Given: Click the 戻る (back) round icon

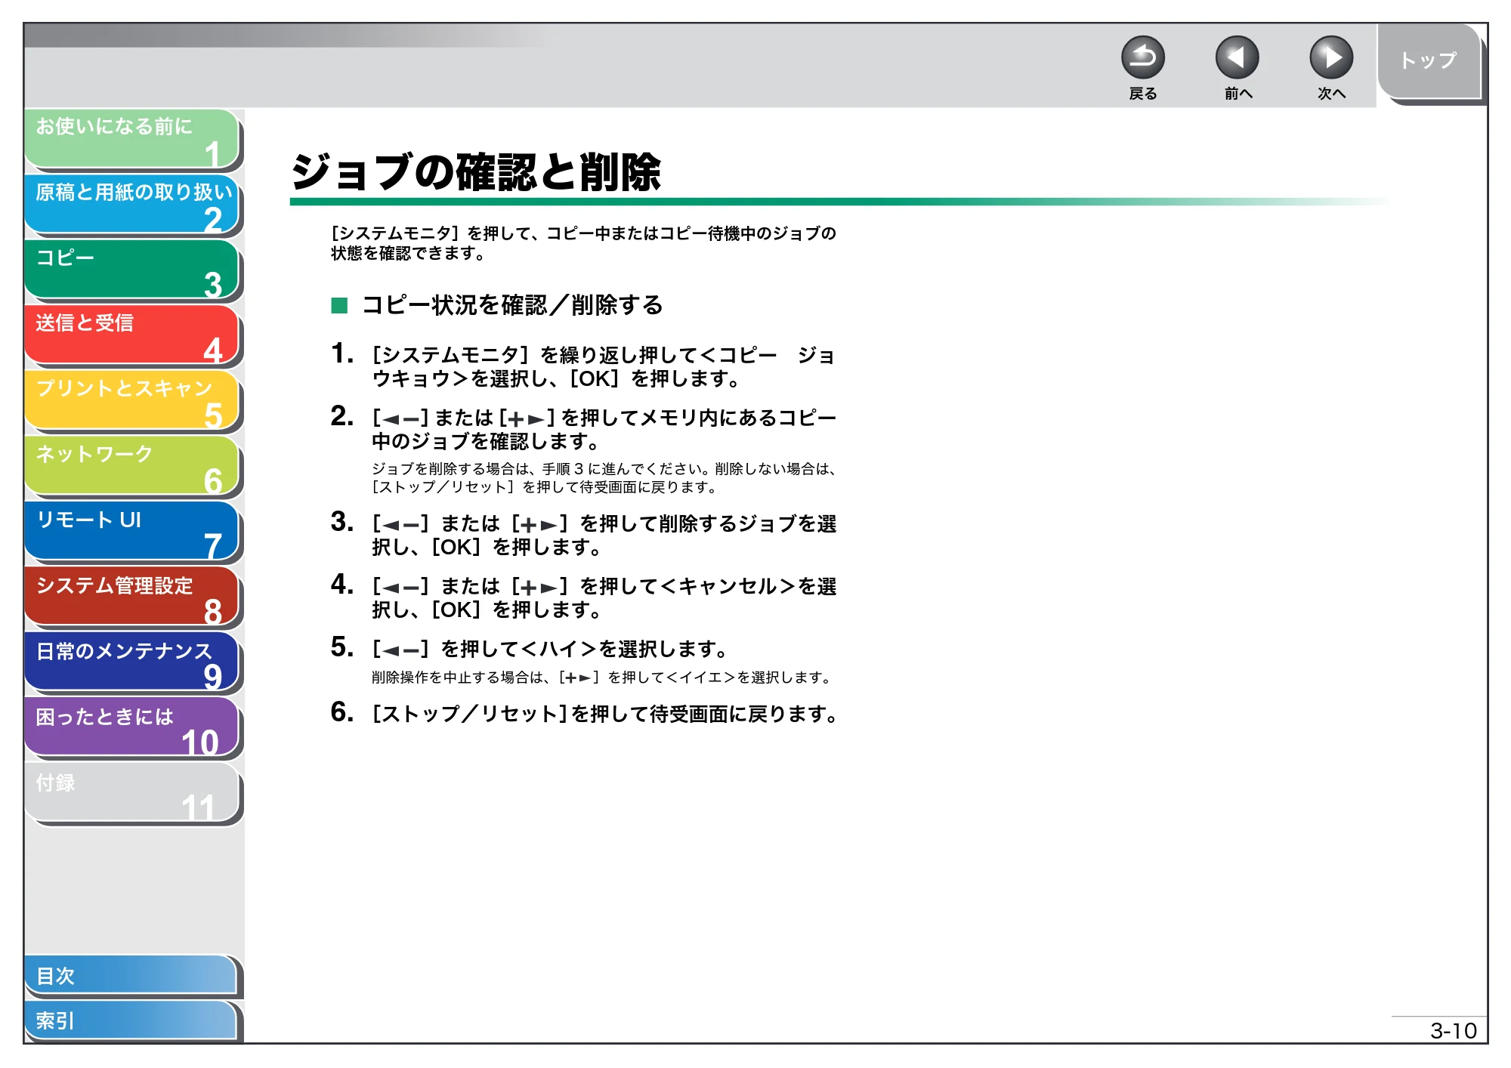Looking at the screenshot, I should click(x=1142, y=57).
